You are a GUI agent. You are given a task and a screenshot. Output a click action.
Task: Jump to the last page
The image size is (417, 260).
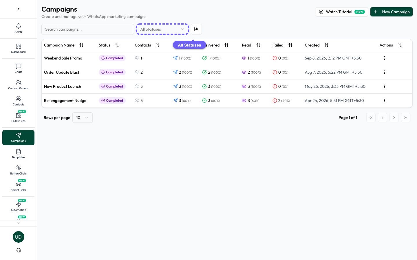[406, 118]
